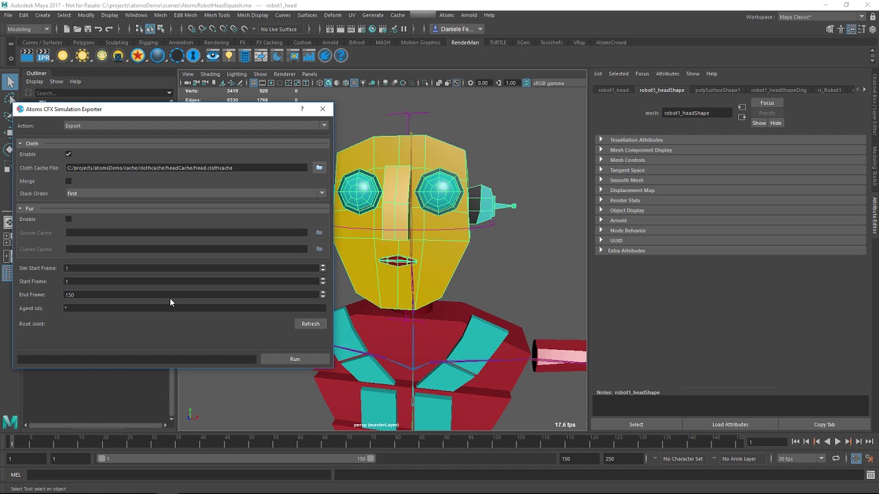Screen dimensions: 879x494
Task: Click the Focus button in Attribute Editor
Action: (x=767, y=103)
